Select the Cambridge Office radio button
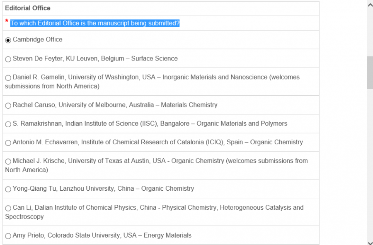Viewport: 373px width, 245px height. pos(8,40)
